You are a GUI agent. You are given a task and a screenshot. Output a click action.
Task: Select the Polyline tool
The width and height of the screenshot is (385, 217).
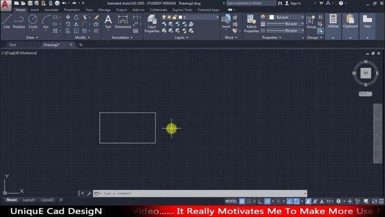pyautogui.click(x=19, y=22)
